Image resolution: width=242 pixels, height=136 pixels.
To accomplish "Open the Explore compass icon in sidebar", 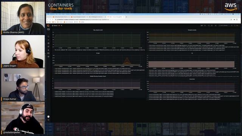I will (48, 46).
